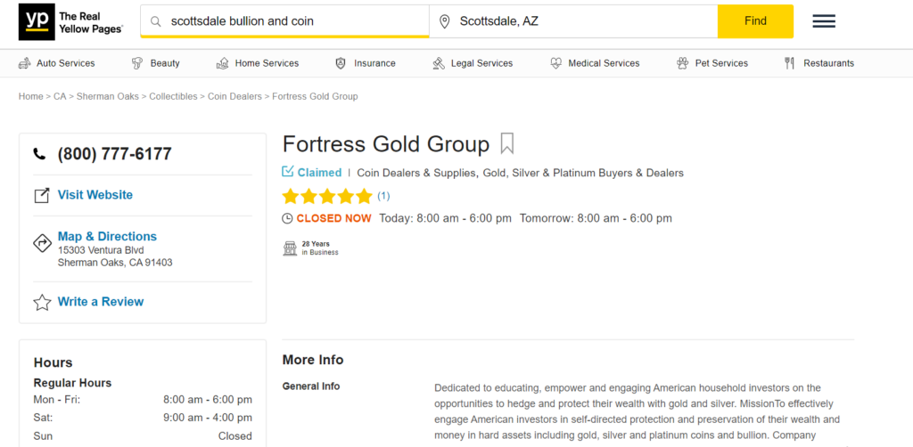This screenshot has height=447, width=913.
Task: Click the Home Services house icon
Action: point(222,63)
